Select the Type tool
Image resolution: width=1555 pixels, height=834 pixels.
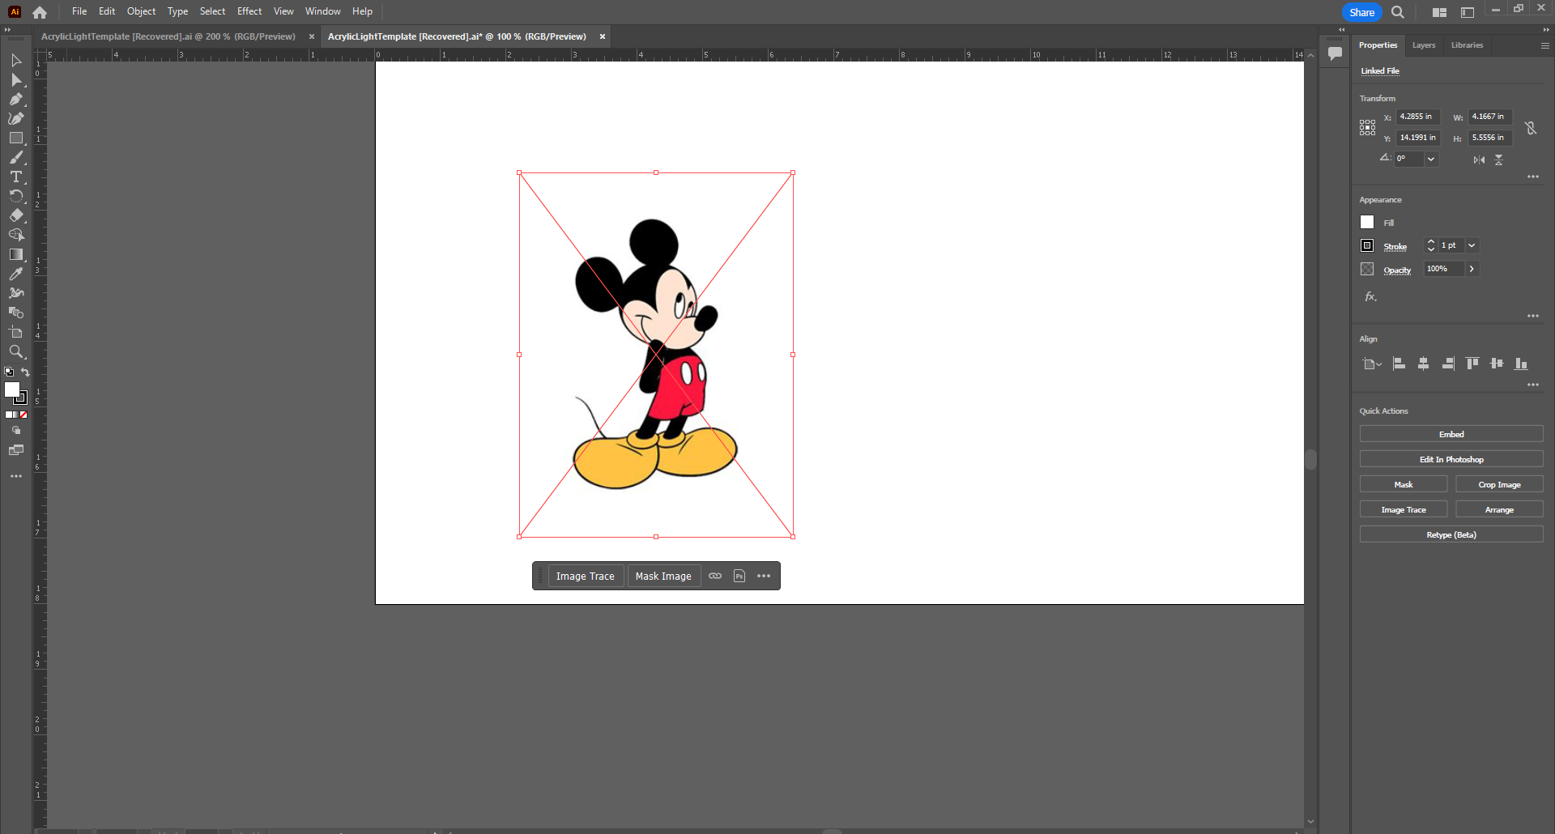click(x=16, y=177)
